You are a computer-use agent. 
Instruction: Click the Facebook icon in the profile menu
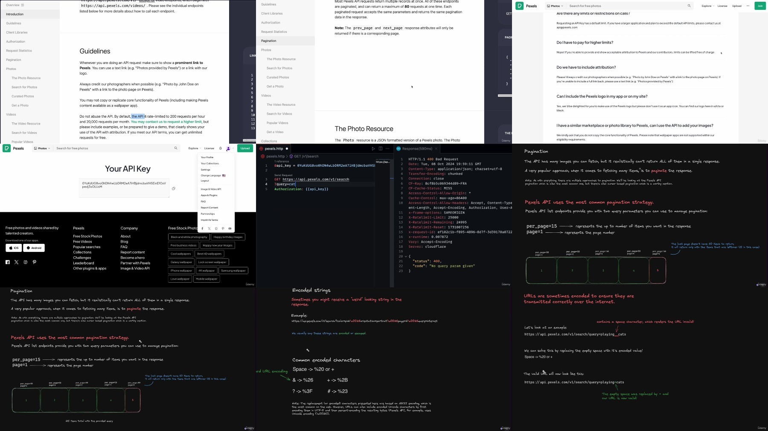(x=202, y=229)
